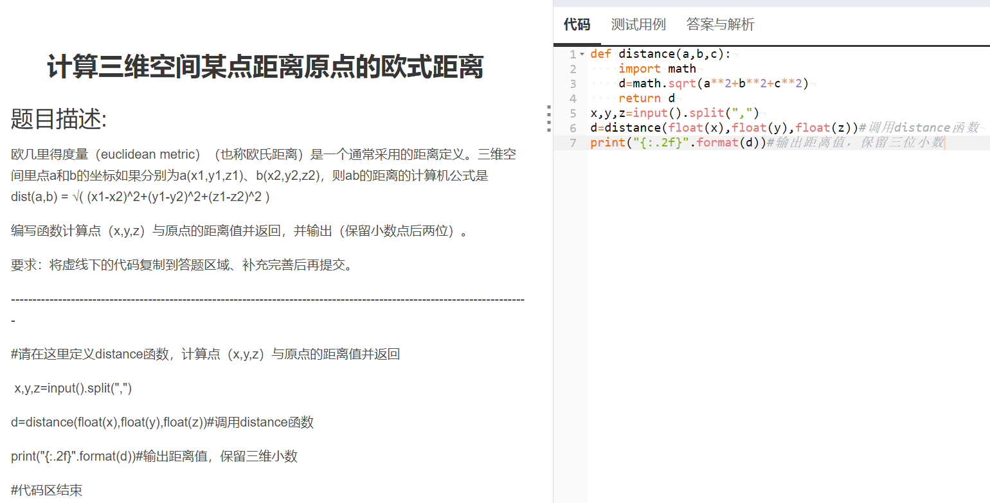Click the #请在这里定义distance函数 line
Viewport: 990px width, 503px height.
click(x=206, y=355)
